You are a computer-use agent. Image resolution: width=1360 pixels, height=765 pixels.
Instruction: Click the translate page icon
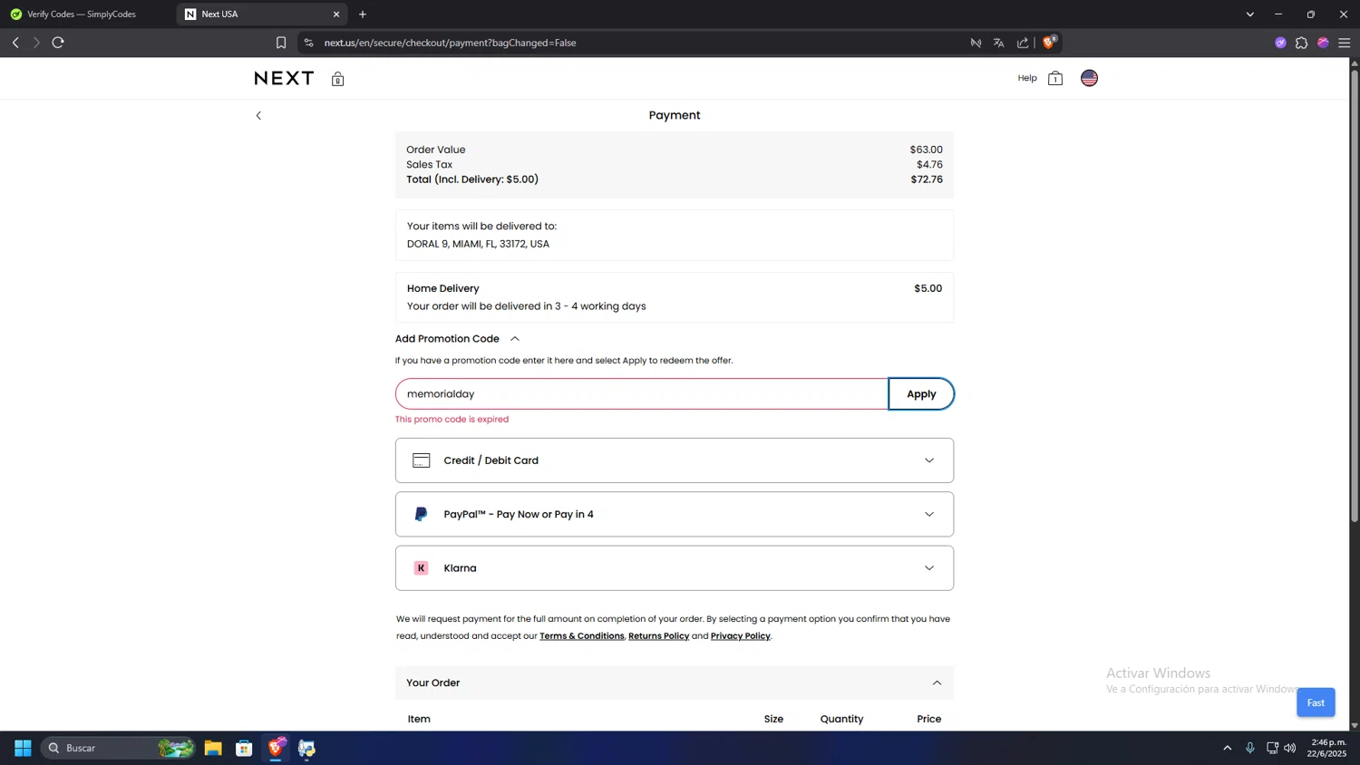coord(998,43)
